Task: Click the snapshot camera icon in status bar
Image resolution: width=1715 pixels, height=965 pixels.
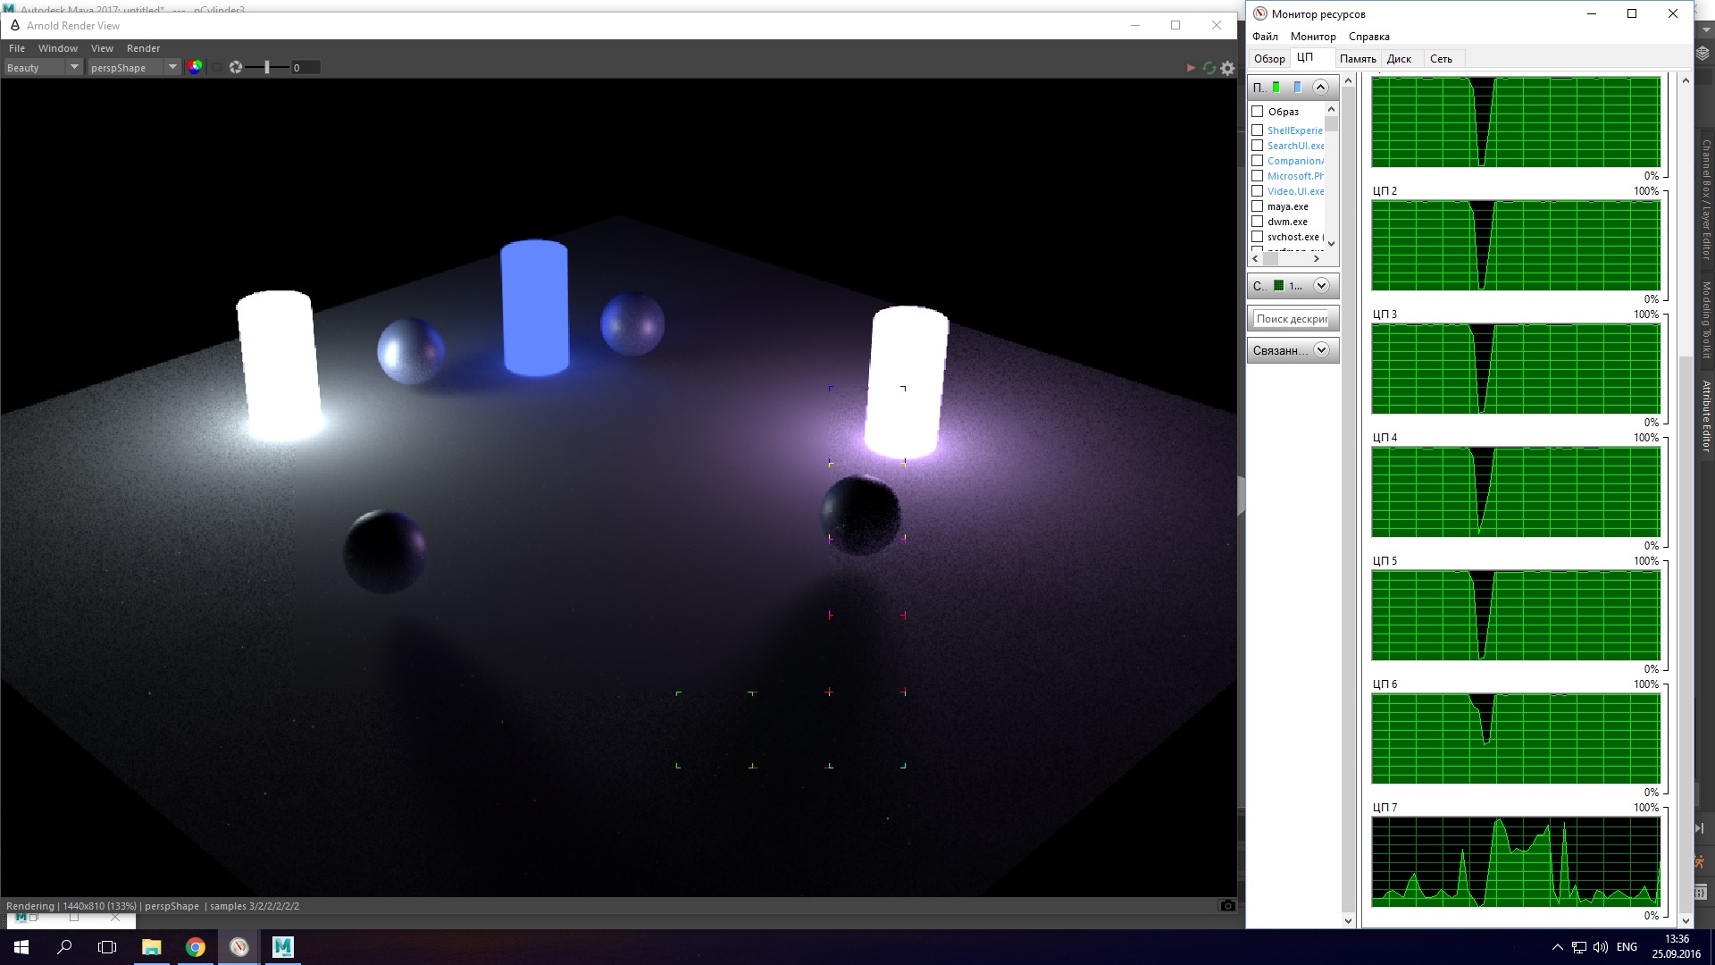Action: tap(1227, 905)
